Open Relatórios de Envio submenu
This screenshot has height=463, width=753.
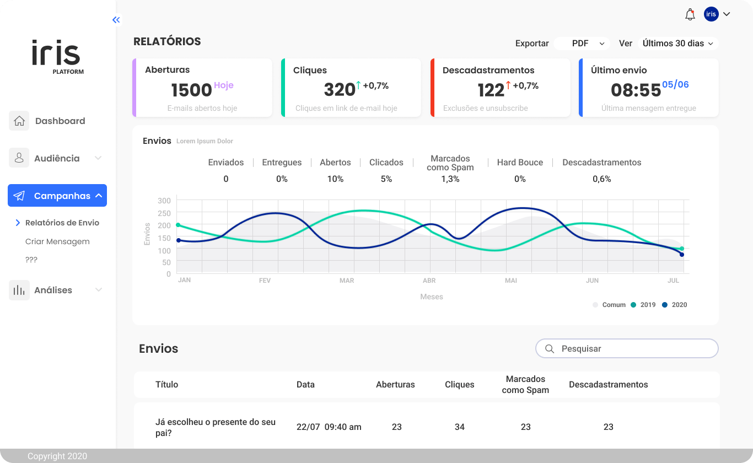tap(62, 223)
